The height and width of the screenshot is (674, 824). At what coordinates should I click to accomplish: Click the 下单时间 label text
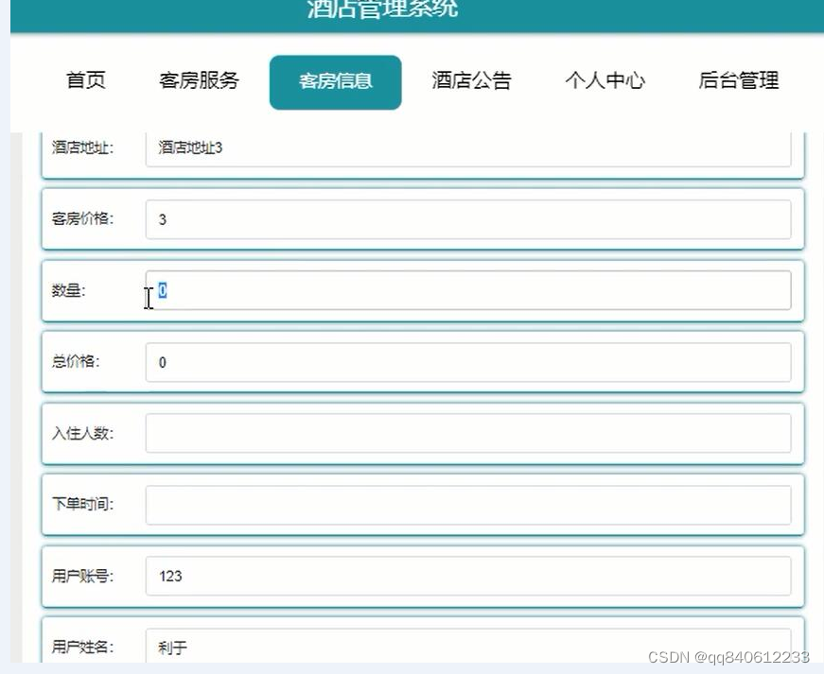(82, 505)
